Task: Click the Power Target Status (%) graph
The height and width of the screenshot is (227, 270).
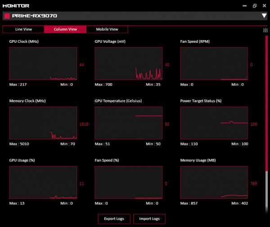Action: pos(214,123)
